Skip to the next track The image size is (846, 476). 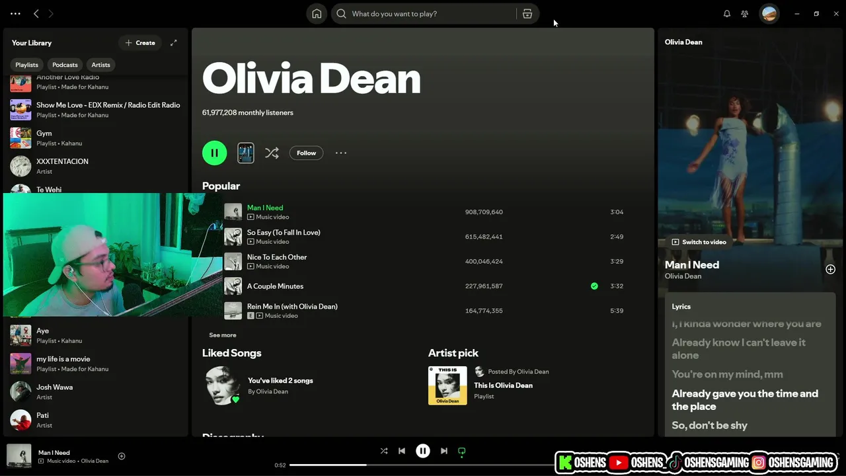[x=444, y=451]
